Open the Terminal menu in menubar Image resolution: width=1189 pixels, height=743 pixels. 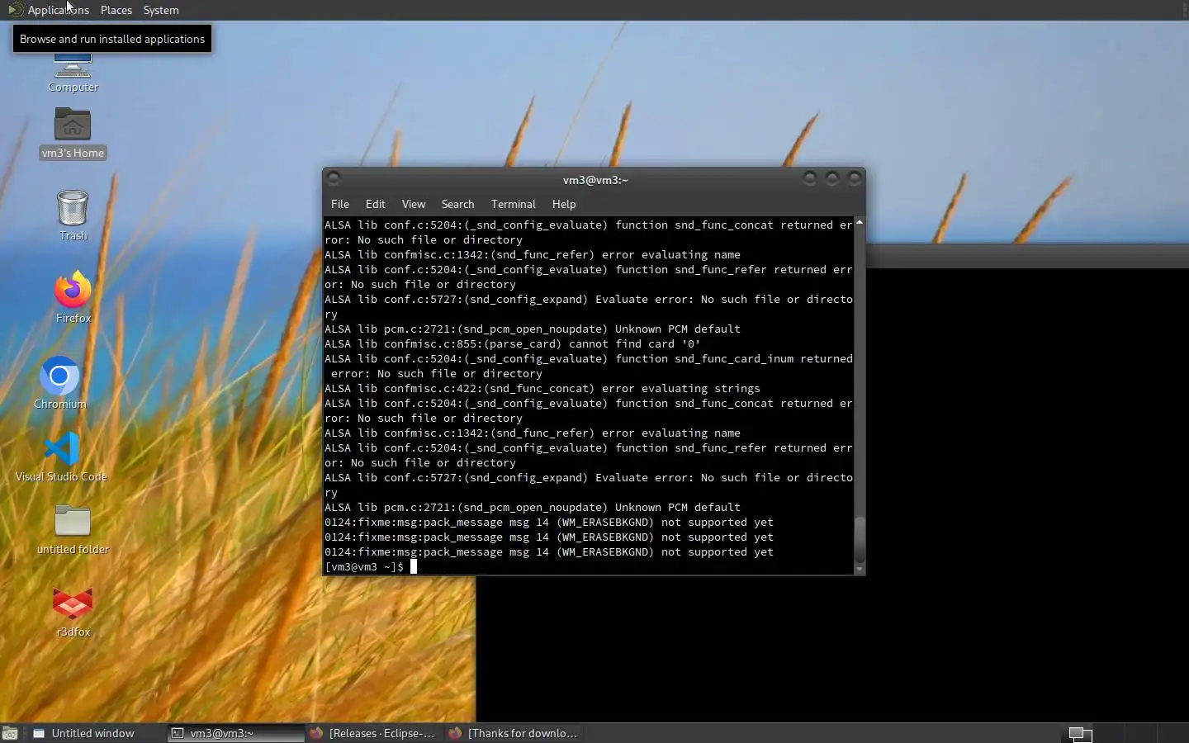coord(514,204)
